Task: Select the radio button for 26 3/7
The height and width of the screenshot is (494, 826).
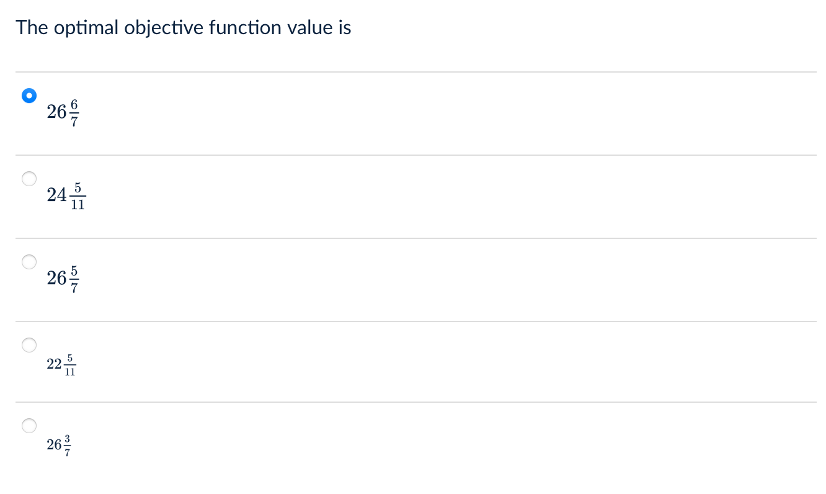Action: pyautogui.click(x=29, y=426)
